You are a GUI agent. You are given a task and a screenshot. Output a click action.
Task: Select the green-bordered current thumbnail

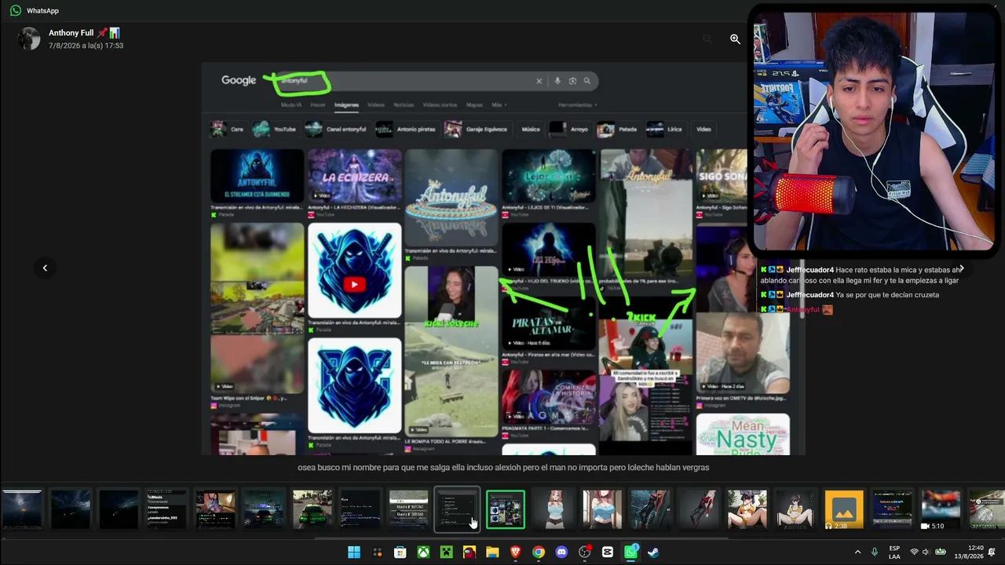pos(506,509)
